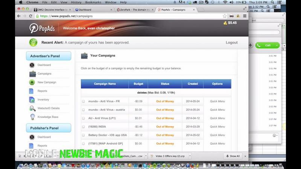Open Quick Menu for AU - Anti Virus (LP1)
This screenshot has width=301, height=169.
click(x=217, y=118)
